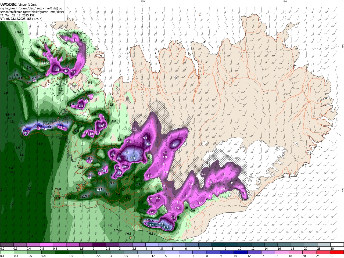Image resolution: width=344 pixels, height=258 pixels.
Task: Click the 2.0 value off the west coast
Action: (6, 93)
